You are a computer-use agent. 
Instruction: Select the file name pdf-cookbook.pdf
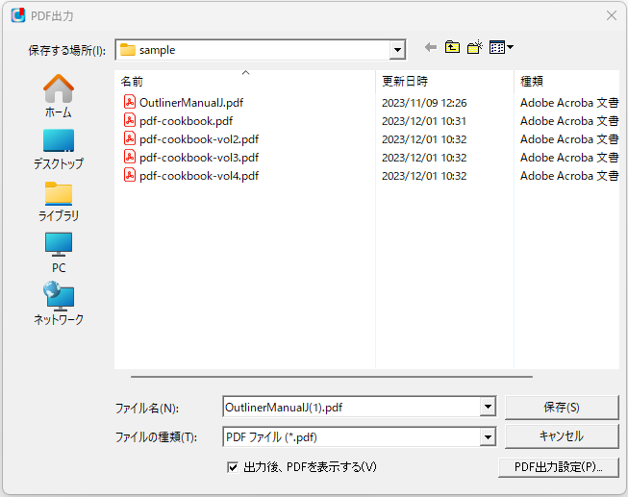(x=186, y=121)
